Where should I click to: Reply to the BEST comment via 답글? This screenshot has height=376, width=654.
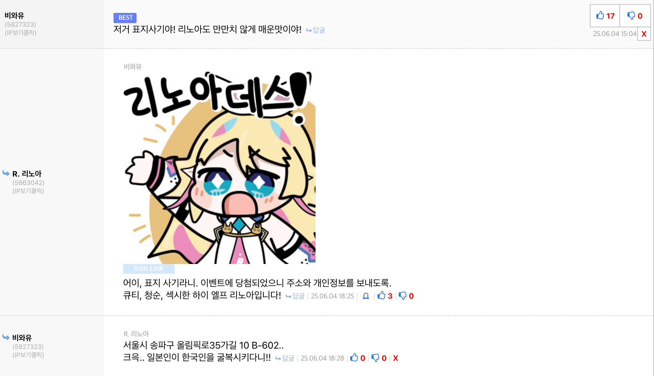point(316,30)
